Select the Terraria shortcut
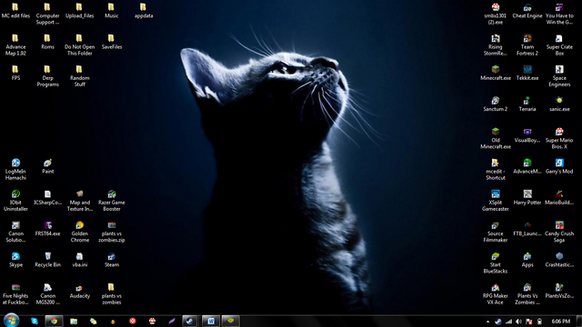Viewport: 582px width, 327px height. [x=527, y=104]
